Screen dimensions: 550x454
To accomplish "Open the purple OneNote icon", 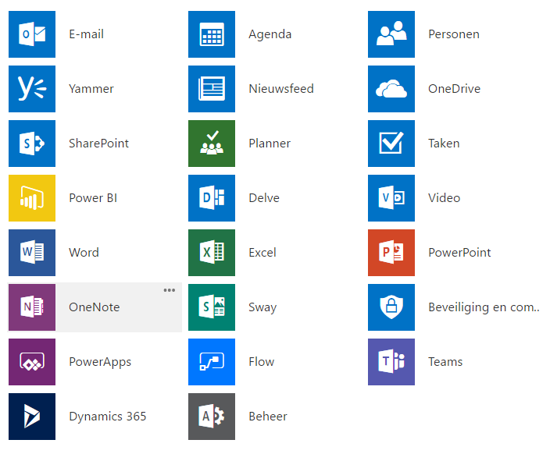I will 32,307.
